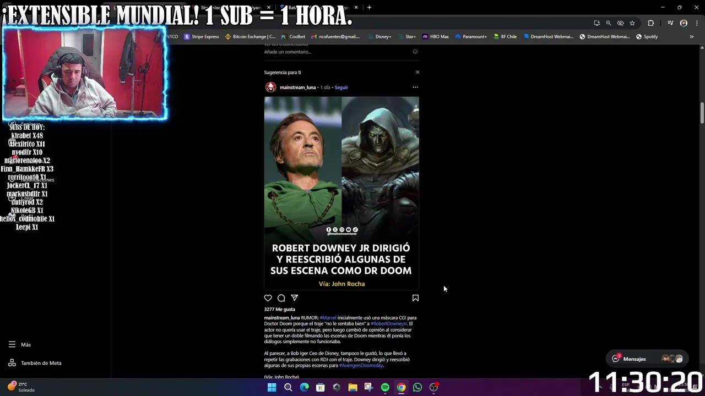Open 'También de Meta' menu

pyautogui.click(x=35, y=363)
